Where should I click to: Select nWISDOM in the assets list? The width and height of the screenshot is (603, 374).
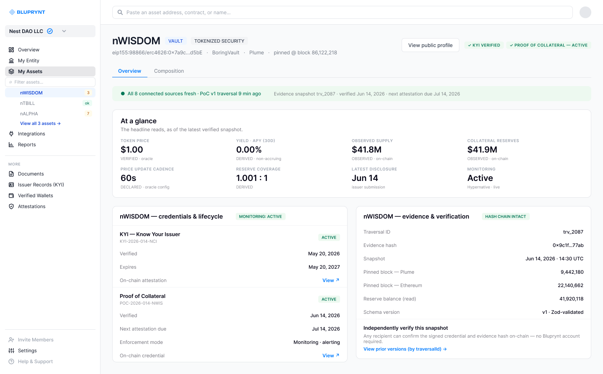point(50,93)
